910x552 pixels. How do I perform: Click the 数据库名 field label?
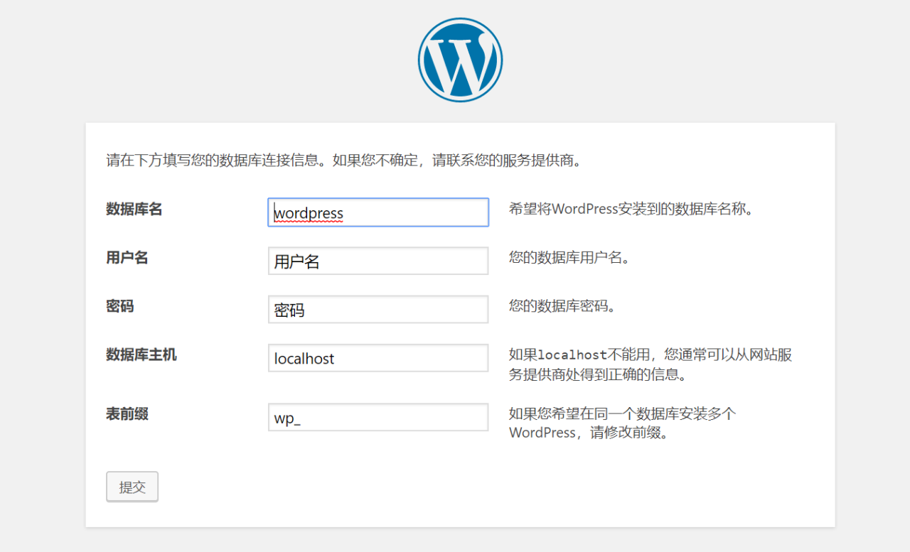coord(134,210)
